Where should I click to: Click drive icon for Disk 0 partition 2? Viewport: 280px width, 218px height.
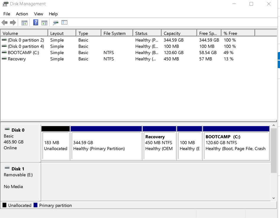[4, 40]
